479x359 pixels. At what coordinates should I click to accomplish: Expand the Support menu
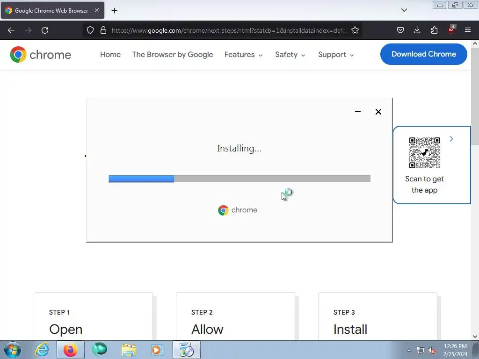pyautogui.click(x=336, y=55)
